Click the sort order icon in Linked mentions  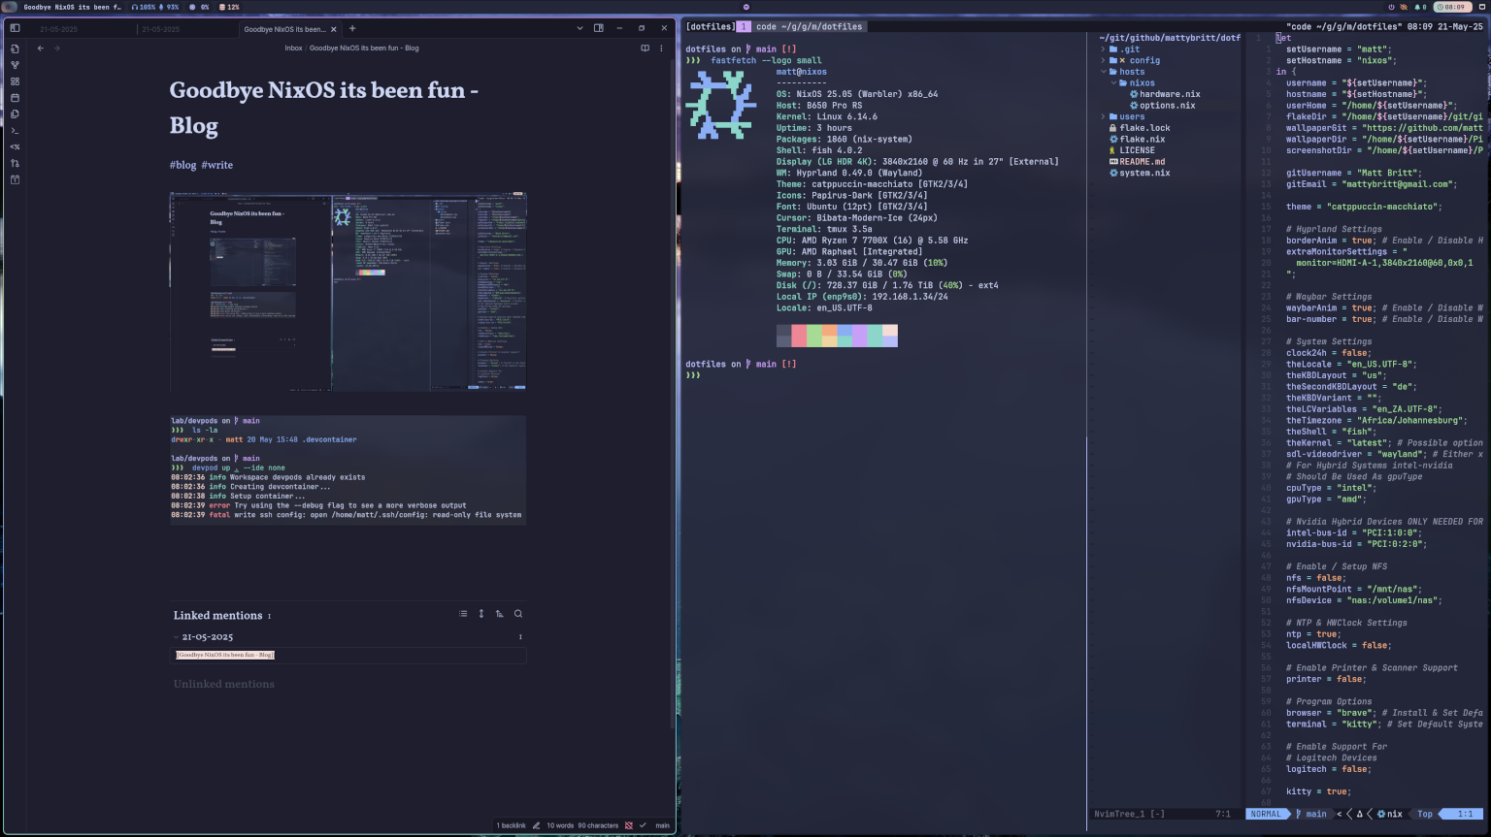[499, 614]
